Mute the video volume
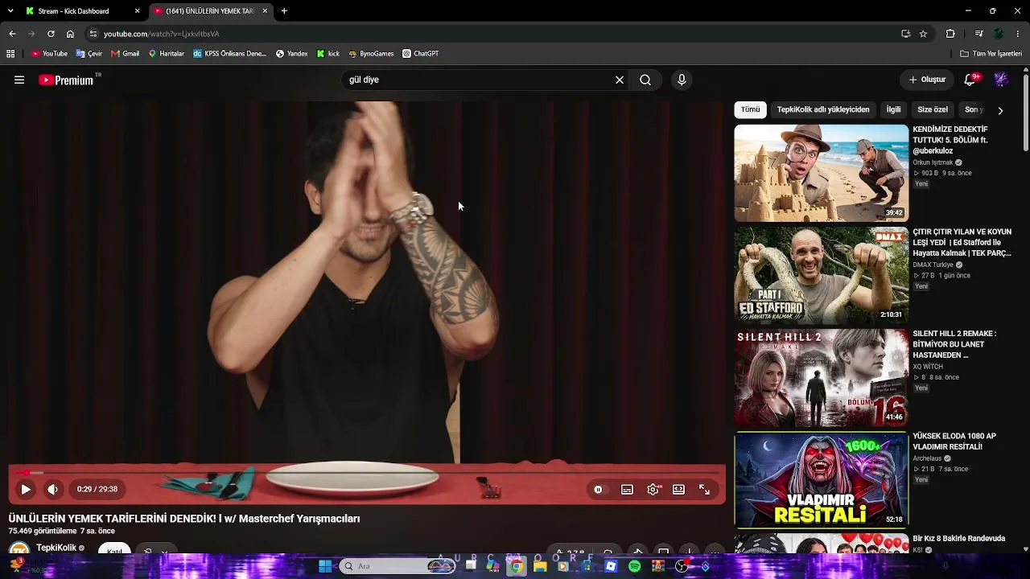The image size is (1030, 579). 53,489
